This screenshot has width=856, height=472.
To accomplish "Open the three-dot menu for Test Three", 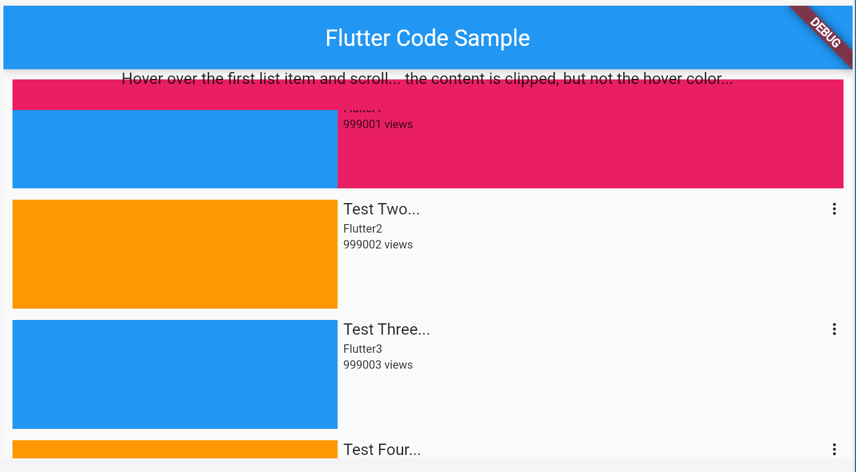I will point(834,329).
